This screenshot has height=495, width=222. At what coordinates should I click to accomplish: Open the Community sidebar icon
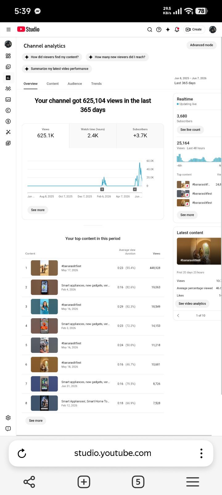pyautogui.click(x=8, y=89)
